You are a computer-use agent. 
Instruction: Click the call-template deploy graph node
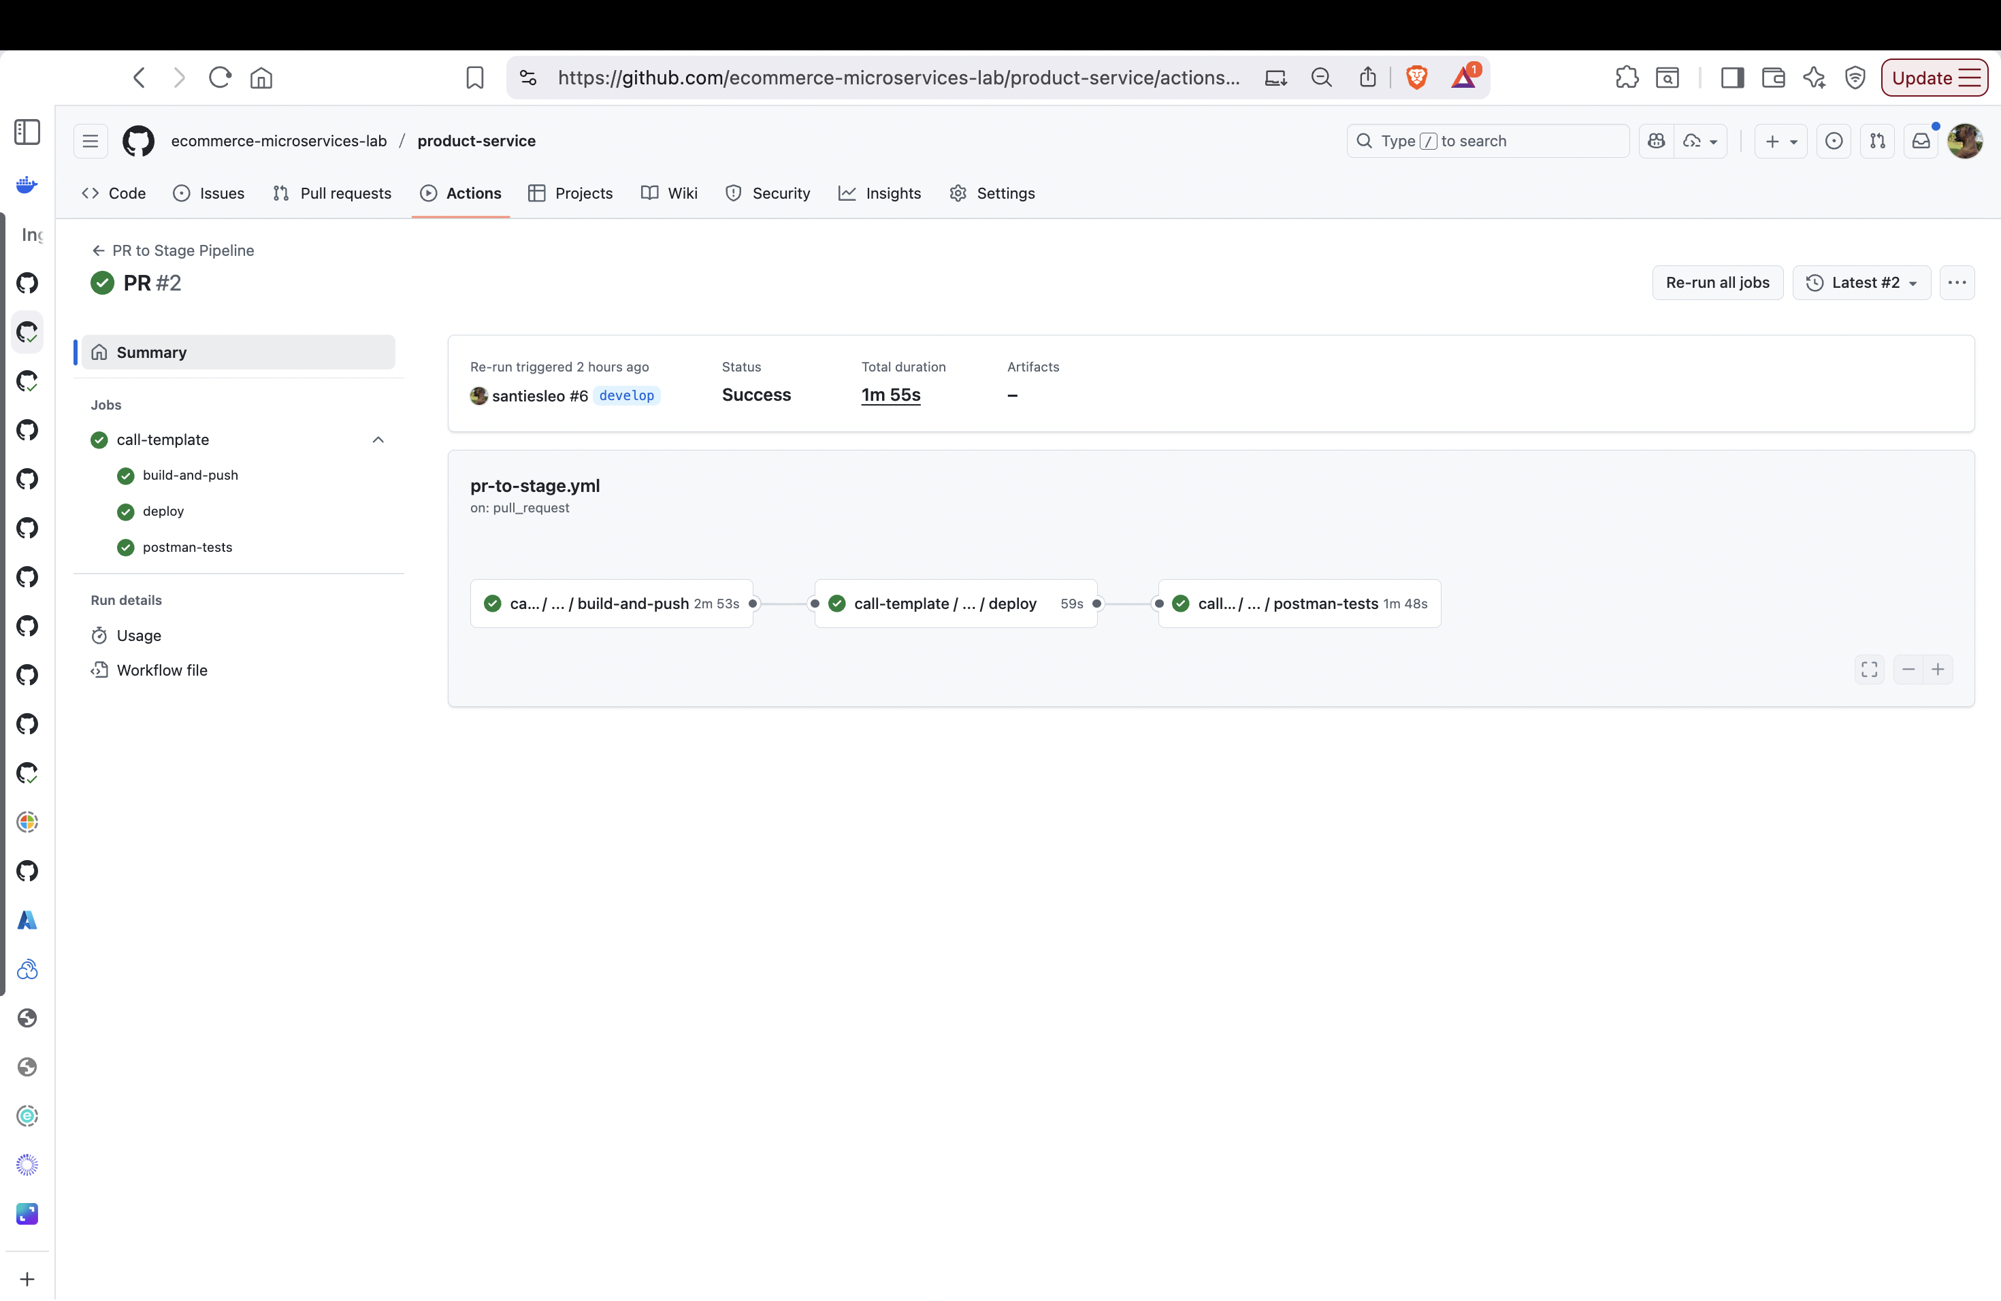pos(956,604)
